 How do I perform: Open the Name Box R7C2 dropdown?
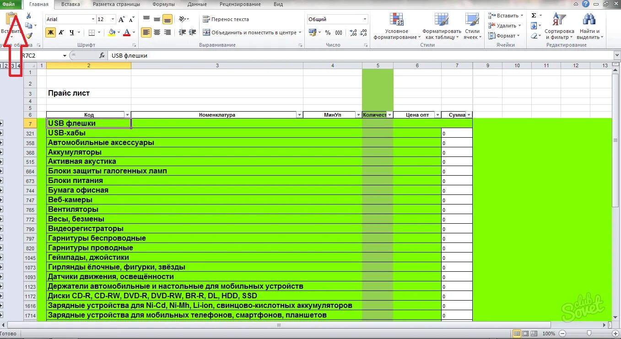[x=65, y=55]
